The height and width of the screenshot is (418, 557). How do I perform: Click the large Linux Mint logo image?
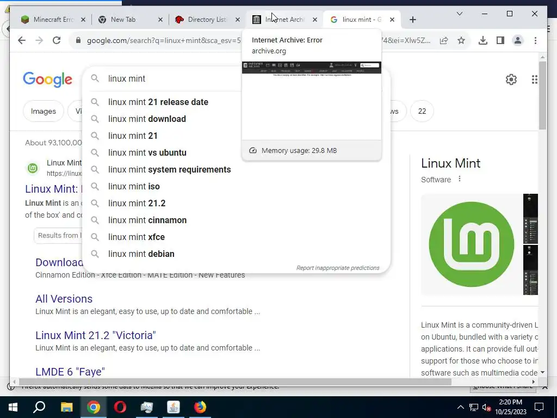pos(472,244)
